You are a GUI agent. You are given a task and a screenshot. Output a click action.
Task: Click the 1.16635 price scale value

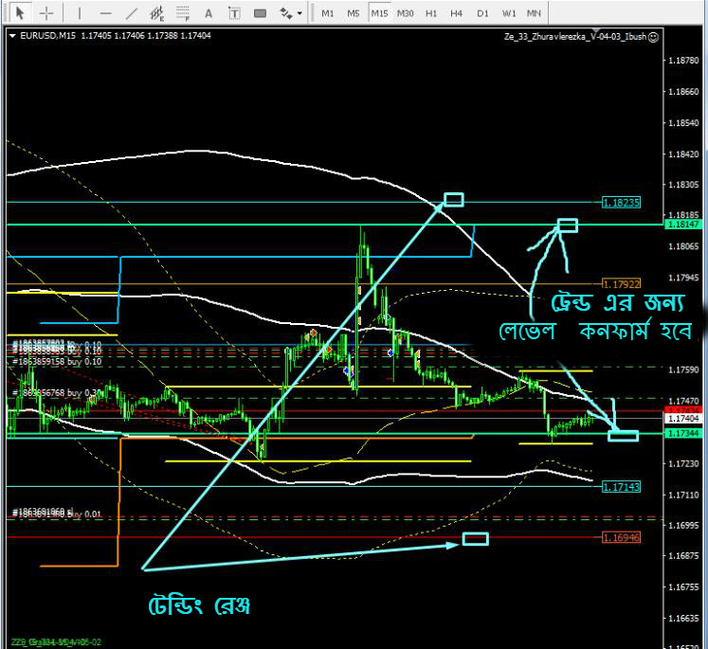[x=683, y=619]
